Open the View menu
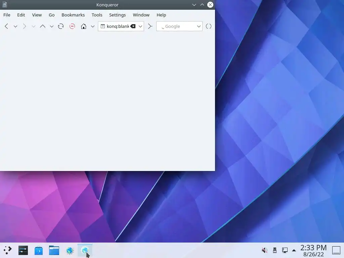344x258 pixels. click(x=37, y=15)
